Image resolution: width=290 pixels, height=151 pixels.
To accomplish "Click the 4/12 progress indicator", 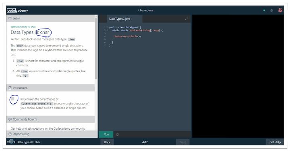I will [145, 142].
